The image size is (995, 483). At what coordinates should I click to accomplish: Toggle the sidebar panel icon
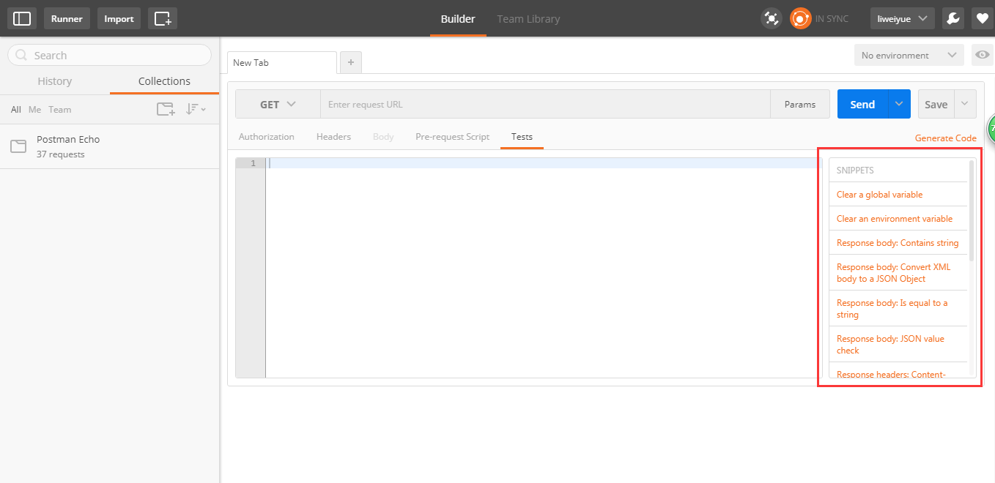(x=22, y=18)
